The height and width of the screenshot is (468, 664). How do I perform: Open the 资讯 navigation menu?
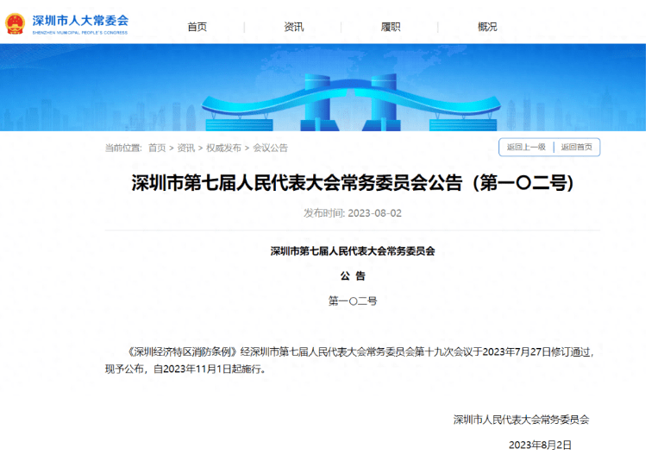[294, 27]
